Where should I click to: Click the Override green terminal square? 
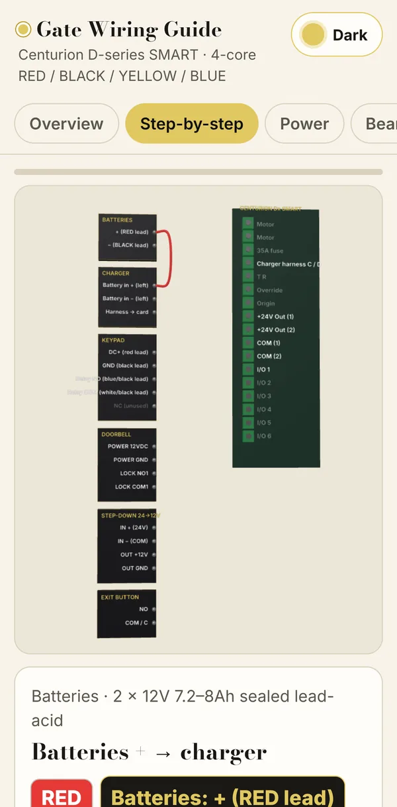[x=248, y=290]
